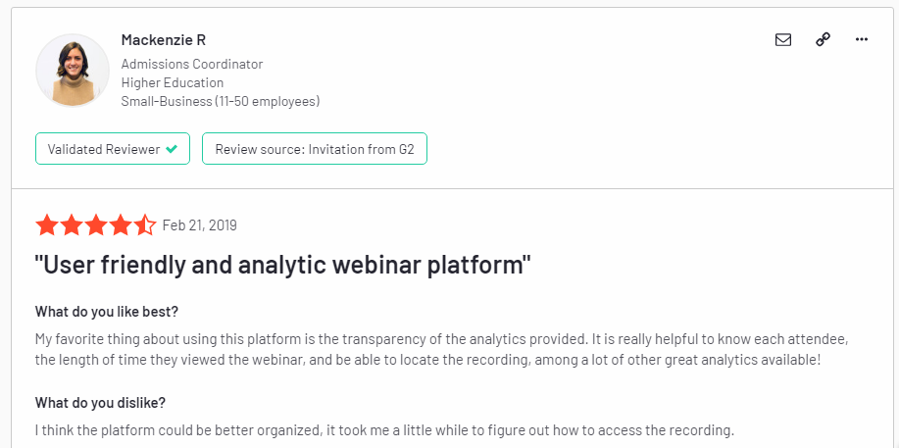Click the Review source: Invitation from G2 badge

(x=314, y=150)
